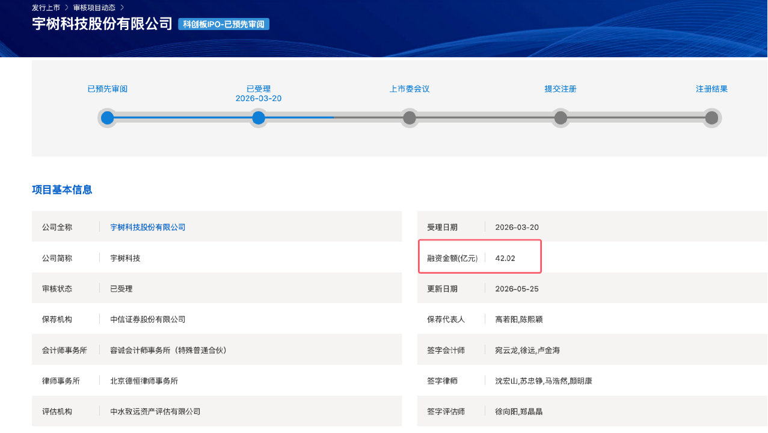This screenshot has height=433, width=768.
Task: Click the 保荐代表人 names 高若阳,陈熙颖
Action: pos(519,319)
